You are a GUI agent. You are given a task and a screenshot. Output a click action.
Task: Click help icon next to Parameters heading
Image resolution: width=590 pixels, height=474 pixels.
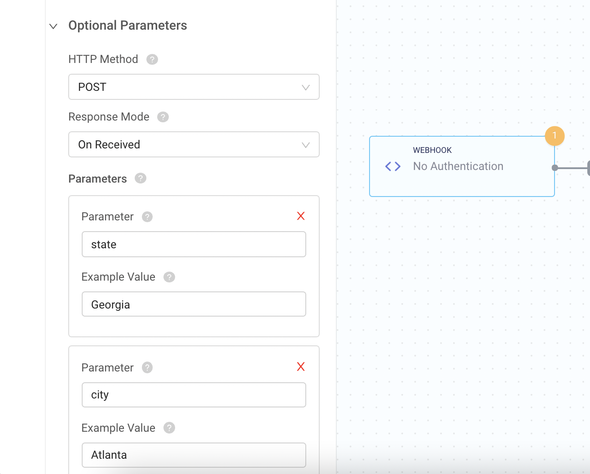point(141,179)
